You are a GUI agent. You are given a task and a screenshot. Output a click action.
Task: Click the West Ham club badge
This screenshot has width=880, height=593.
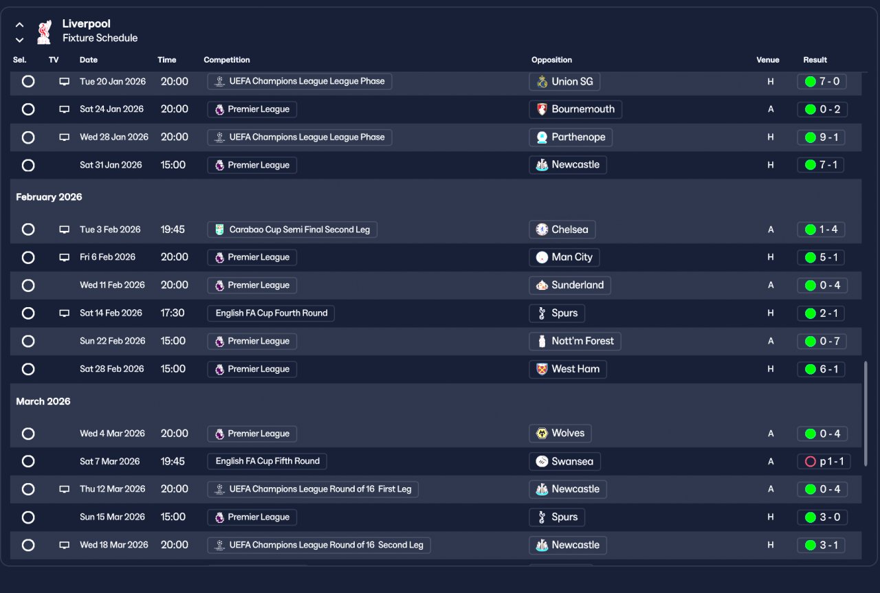[542, 369]
